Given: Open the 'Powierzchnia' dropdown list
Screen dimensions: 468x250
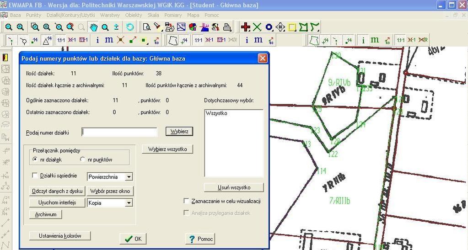Looking at the screenshot, I should tap(129, 177).
